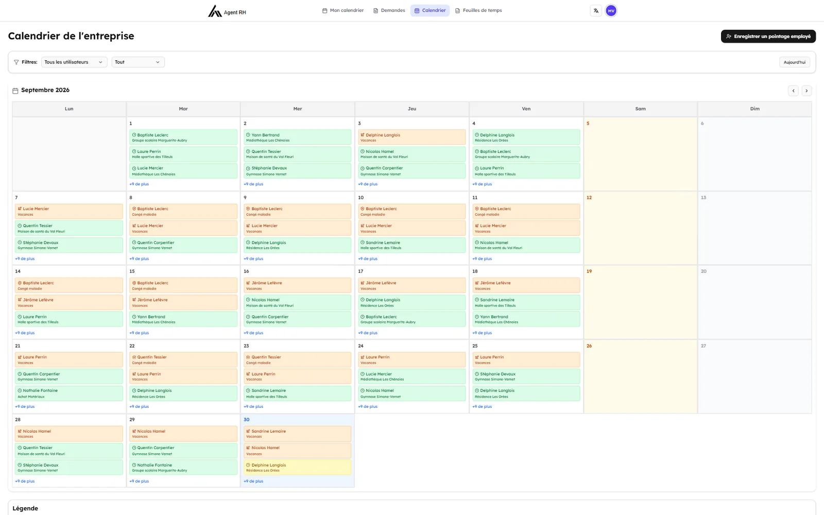This screenshot has height=515, width=824.
Task: Open Baptiste Leclerc event on September 17
Action: tap(412, 319)
